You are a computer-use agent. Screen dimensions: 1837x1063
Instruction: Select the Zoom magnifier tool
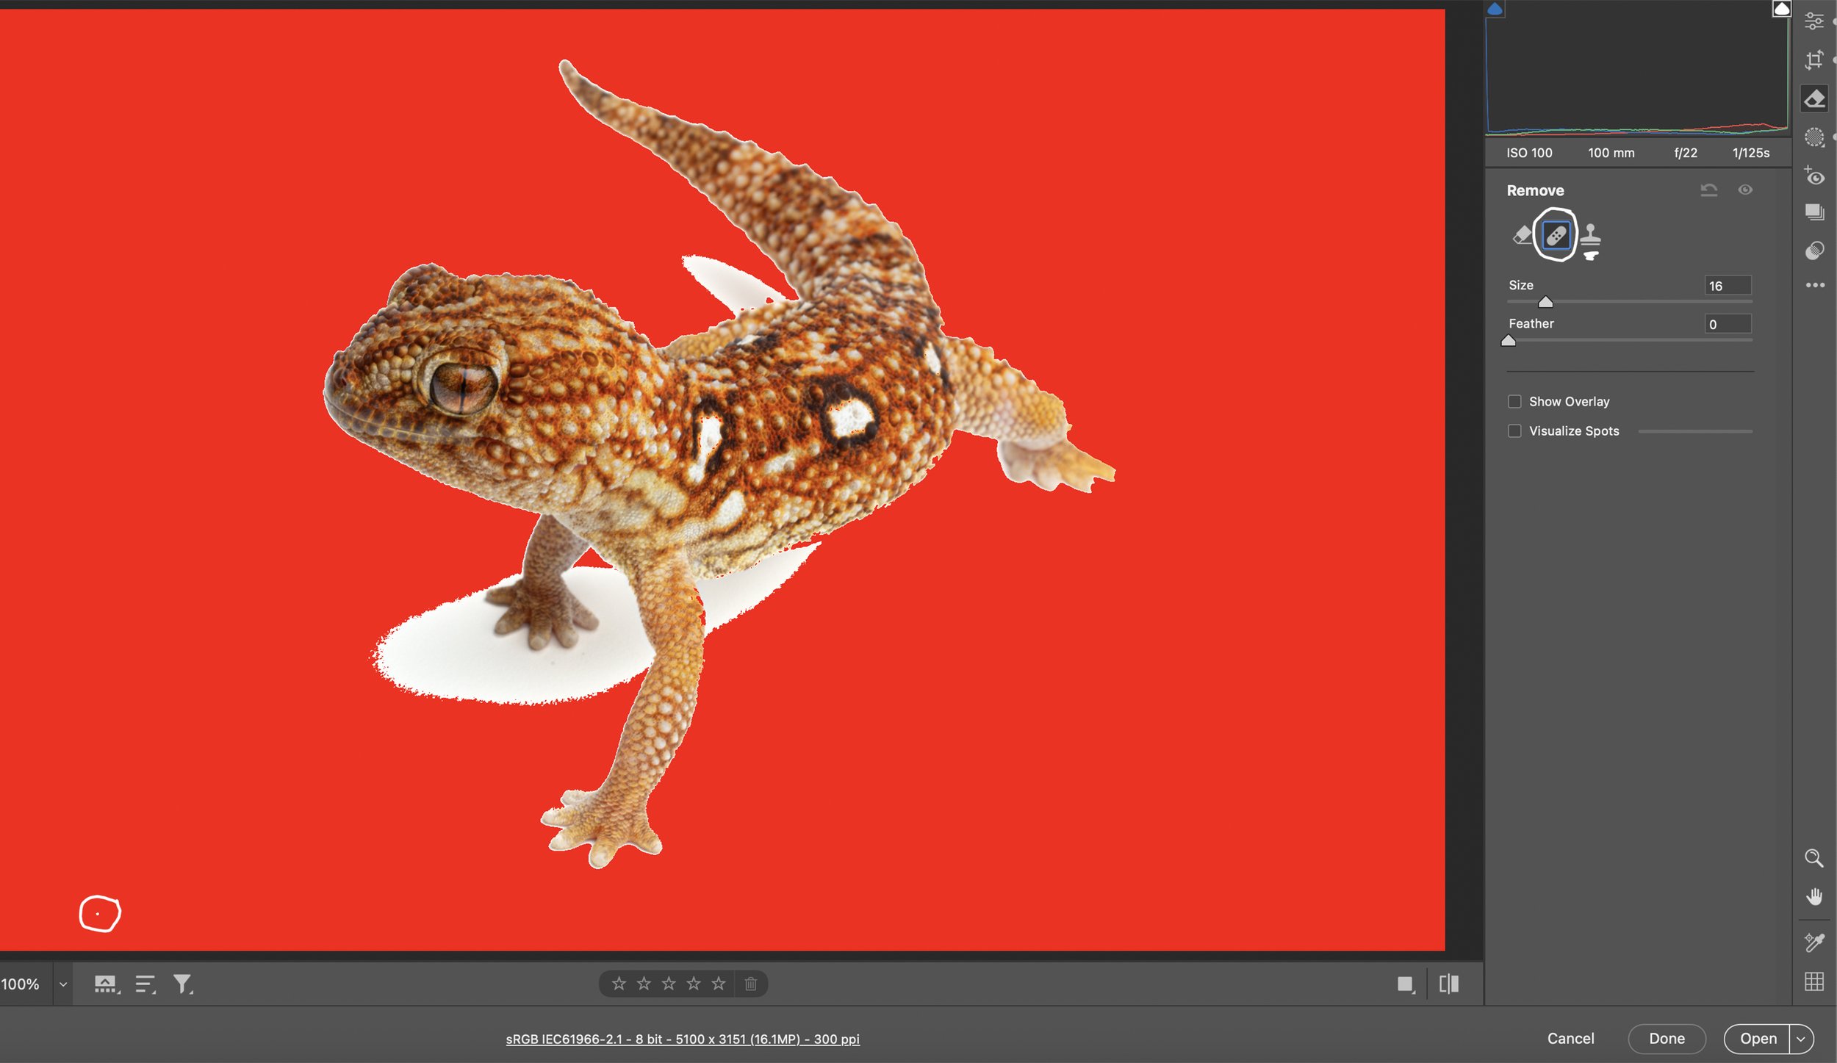click(x=1814, y=858)
